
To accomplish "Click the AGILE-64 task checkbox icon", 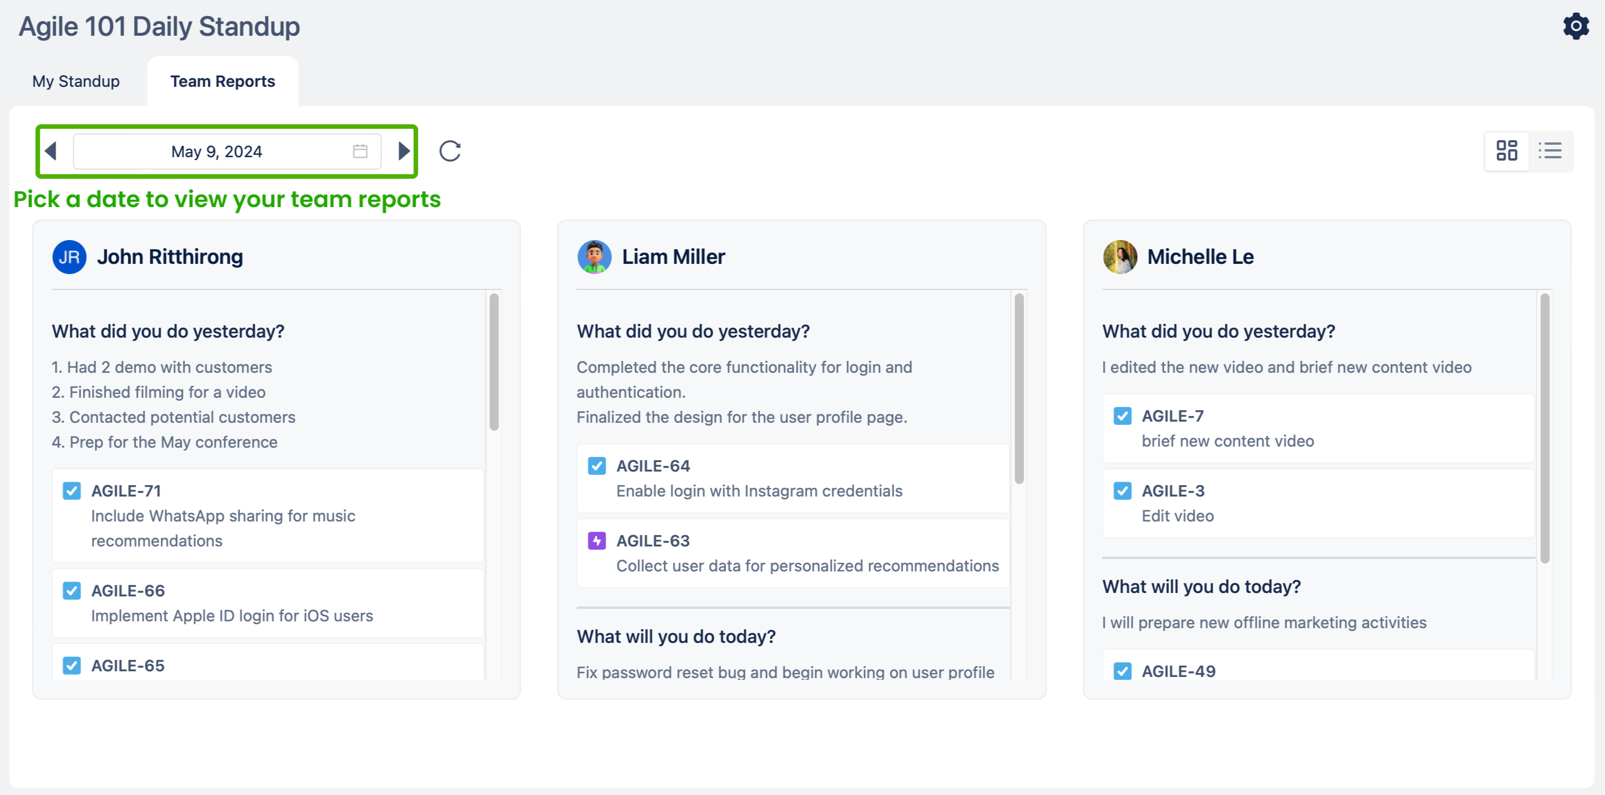I will tap(597, 466).
